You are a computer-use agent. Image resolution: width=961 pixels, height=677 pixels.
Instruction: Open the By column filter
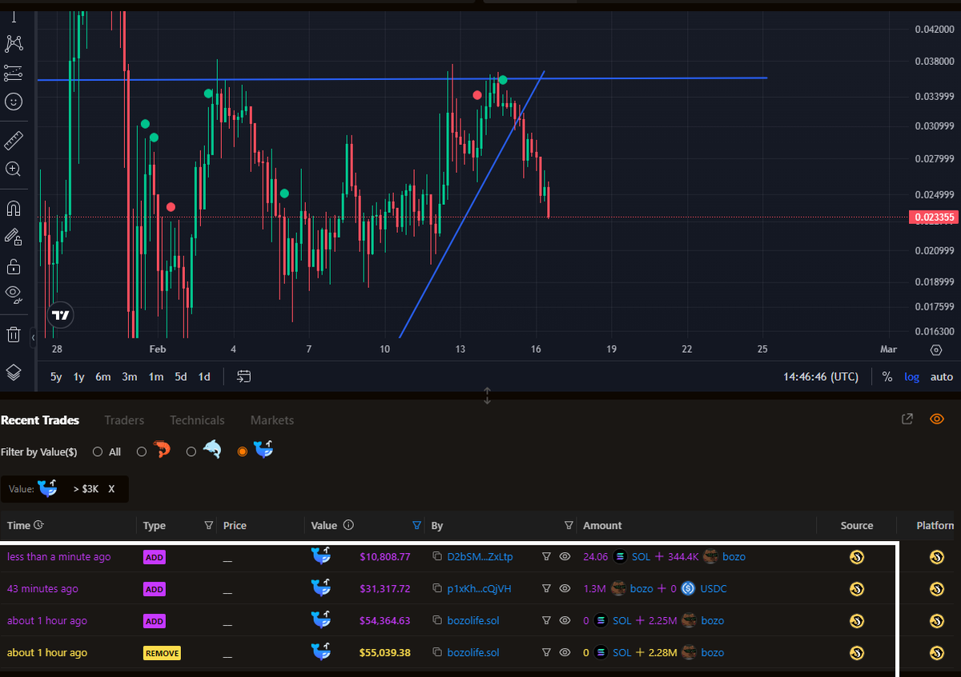point(569,526)
